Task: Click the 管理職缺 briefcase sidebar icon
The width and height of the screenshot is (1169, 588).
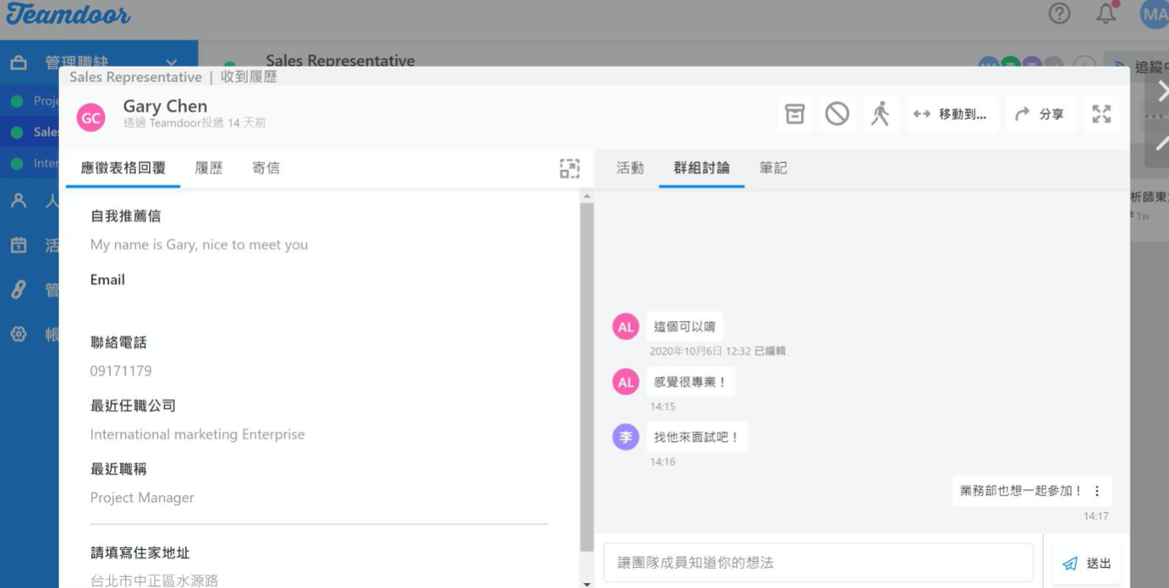Action: [x=19, y=63]
